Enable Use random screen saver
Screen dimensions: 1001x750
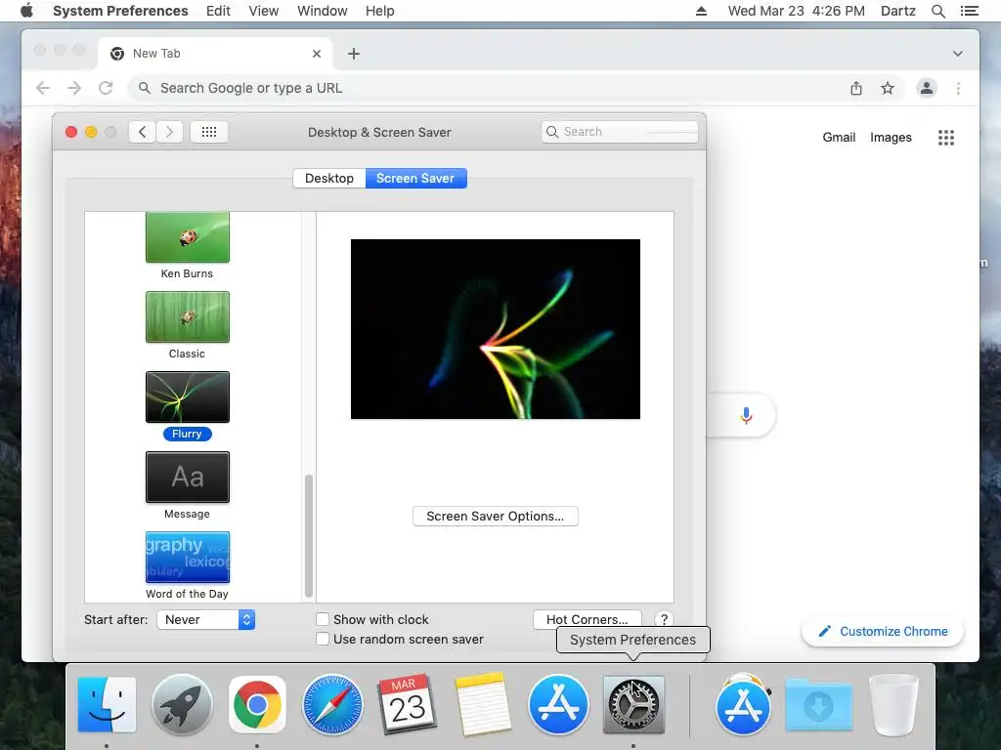pyautogui.click(x=323, y=639)
